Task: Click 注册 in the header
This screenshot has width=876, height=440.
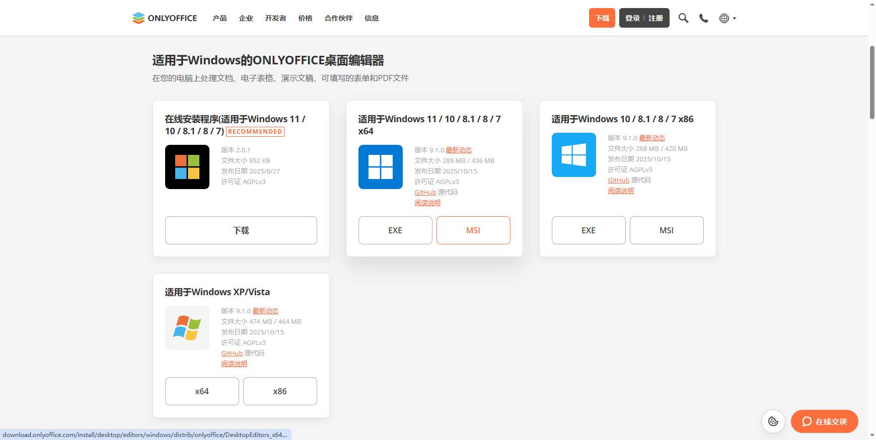Action: tap(655, 18)
